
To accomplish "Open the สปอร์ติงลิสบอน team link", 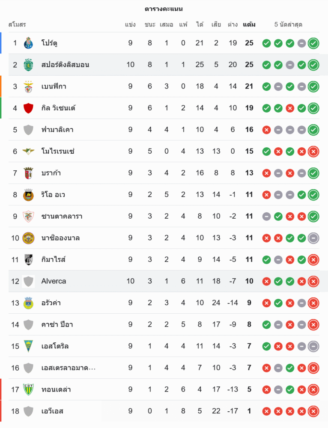I will (x=65, y=65).
